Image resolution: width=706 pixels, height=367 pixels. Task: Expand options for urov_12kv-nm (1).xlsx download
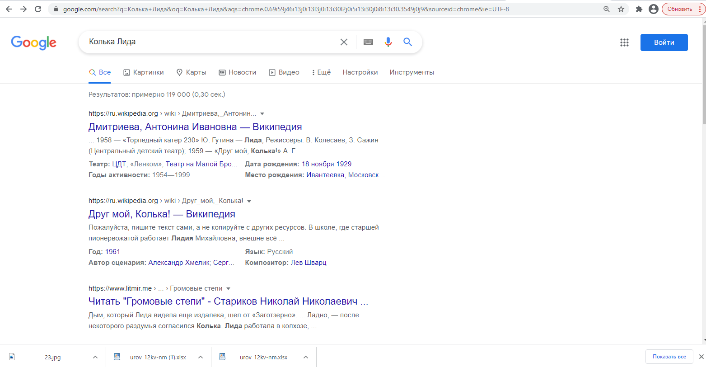201,357
